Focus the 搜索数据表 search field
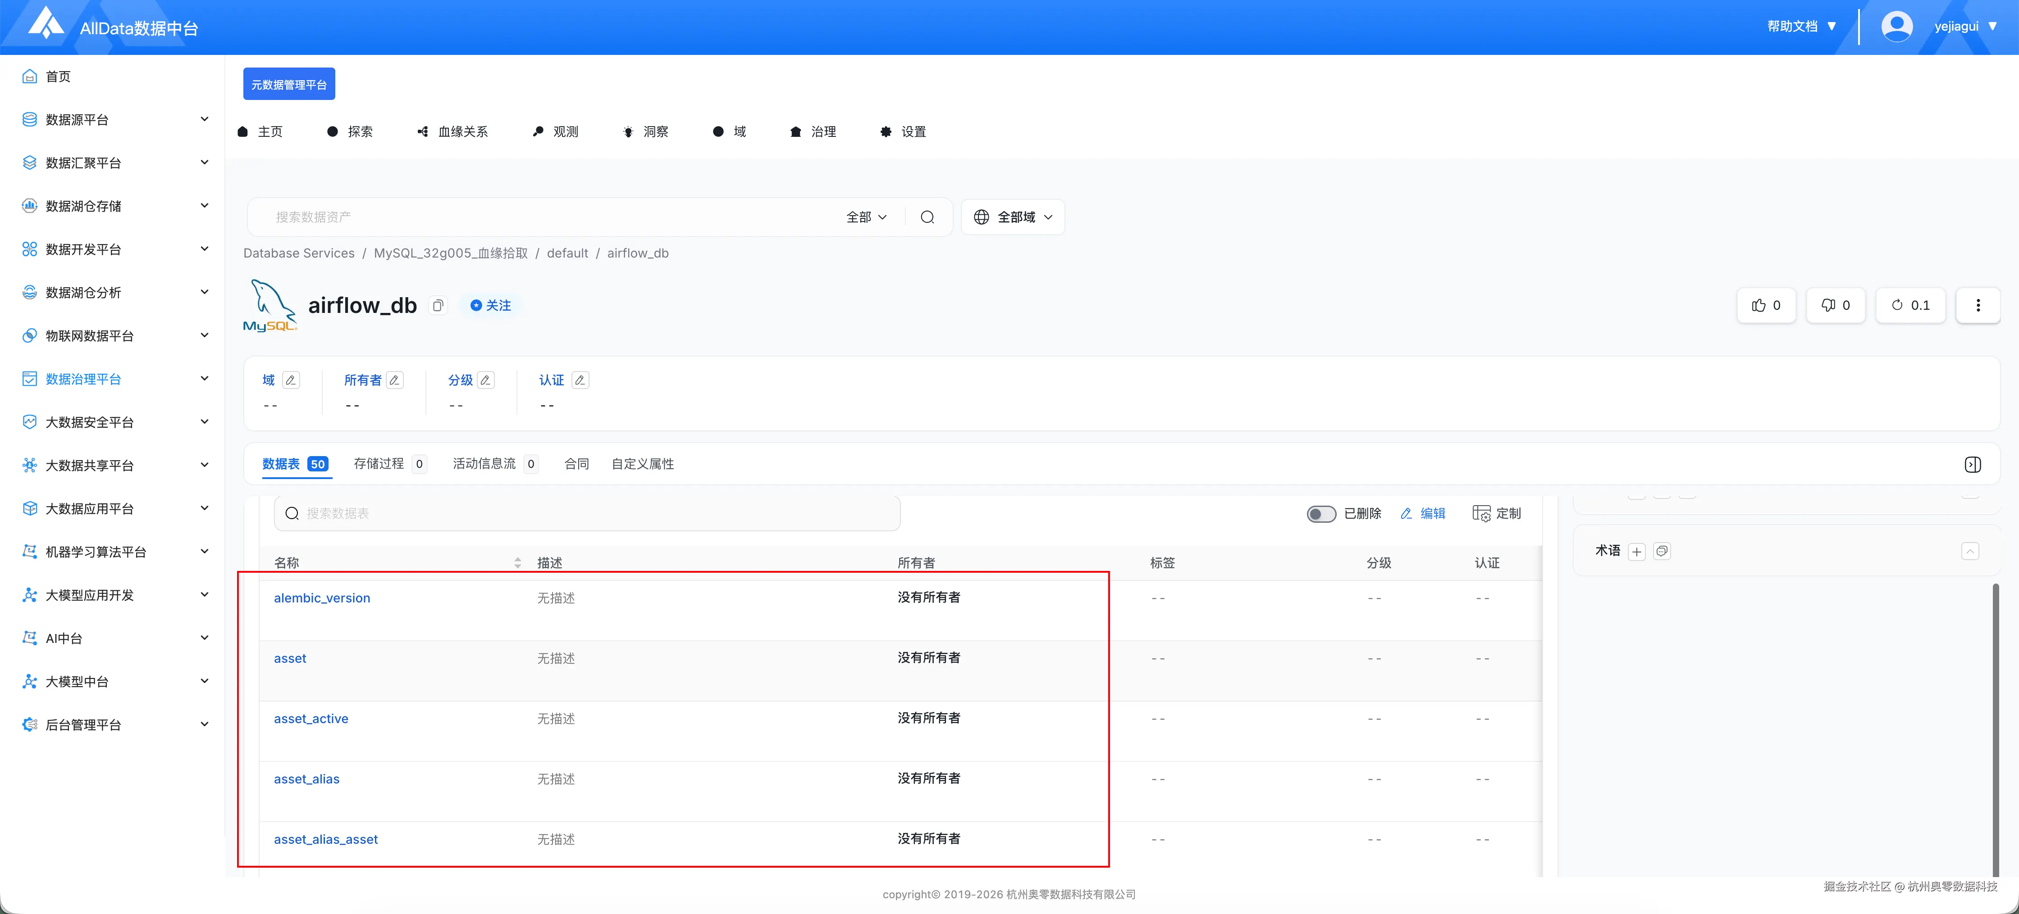The width and height of the screenshot is (2019, 914). (x=587, y=514)
